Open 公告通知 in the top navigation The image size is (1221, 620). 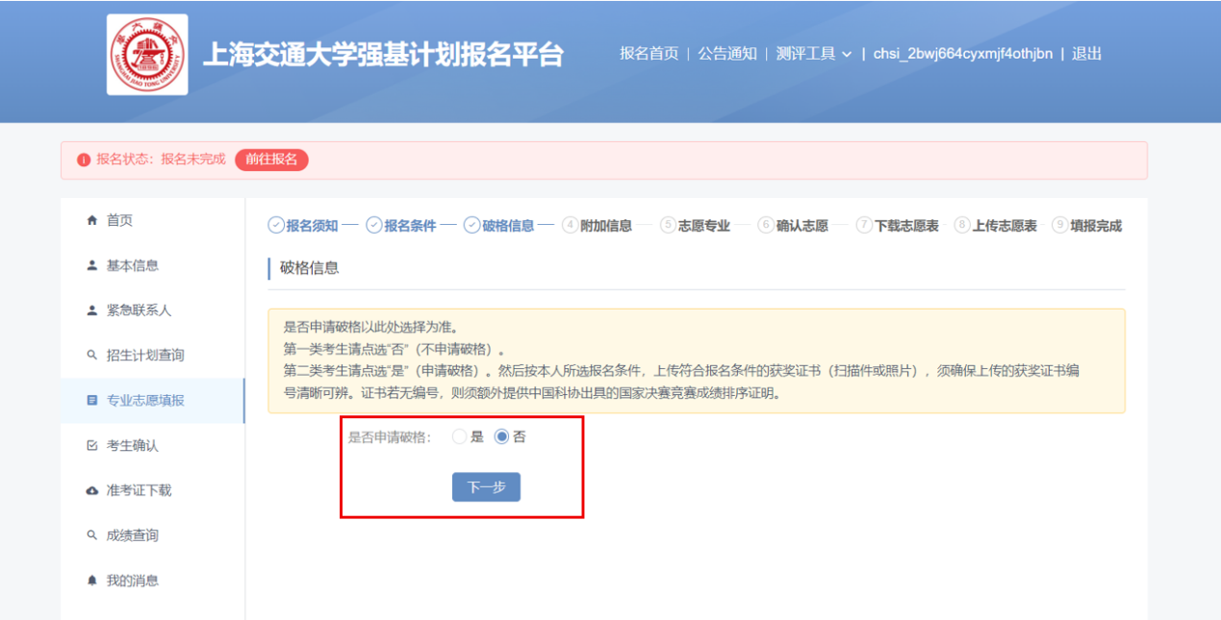(727, 54)
